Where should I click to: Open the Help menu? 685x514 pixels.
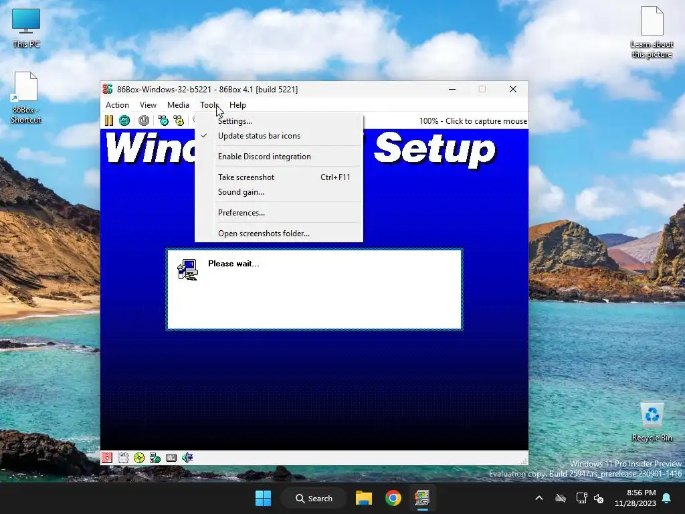click(x=237, y=105)
